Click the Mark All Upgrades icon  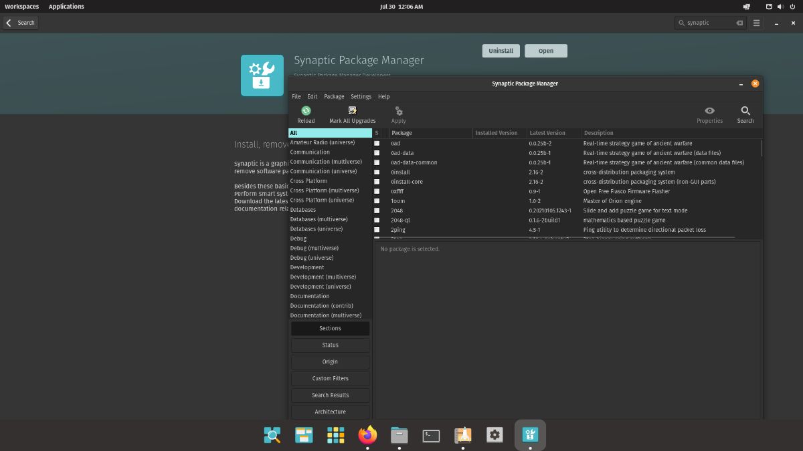point(352,114)
